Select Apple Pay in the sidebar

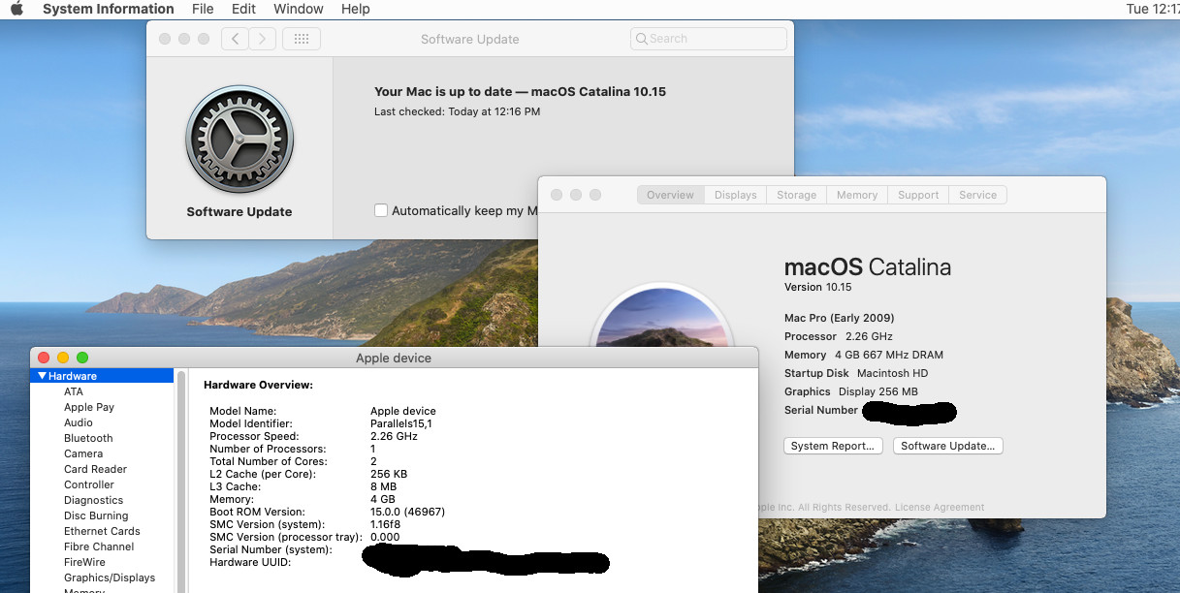(x=89, y=407)
